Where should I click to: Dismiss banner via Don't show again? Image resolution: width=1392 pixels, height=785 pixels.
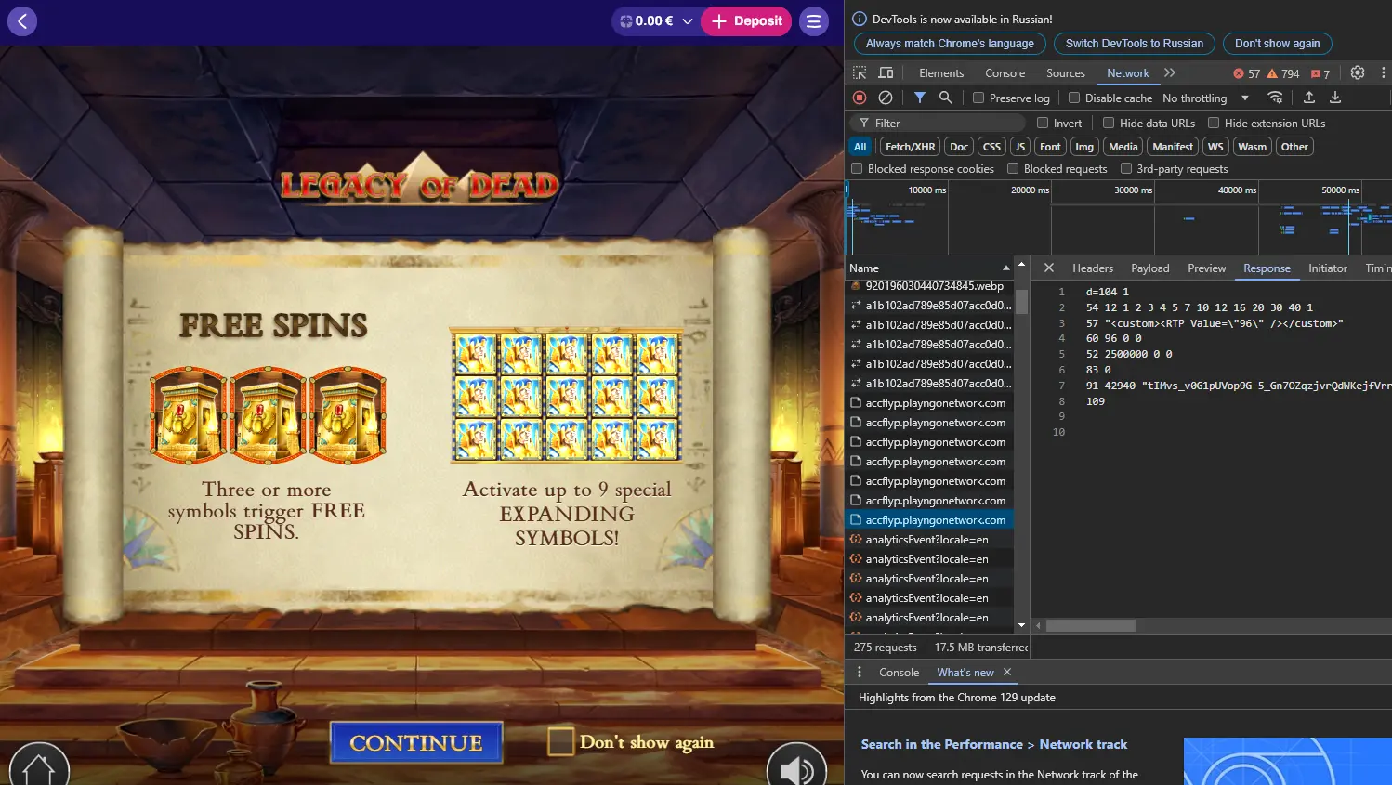point(1278,44)
